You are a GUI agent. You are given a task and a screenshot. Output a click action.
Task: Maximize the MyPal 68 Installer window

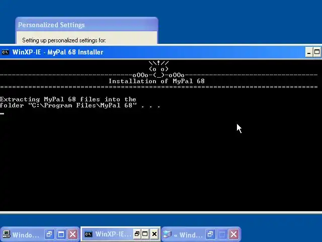coord(316,52)
